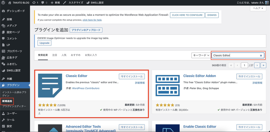The image size is (270, 132).
Task: Clear the search field with X icon
Action: click(261, 56)
